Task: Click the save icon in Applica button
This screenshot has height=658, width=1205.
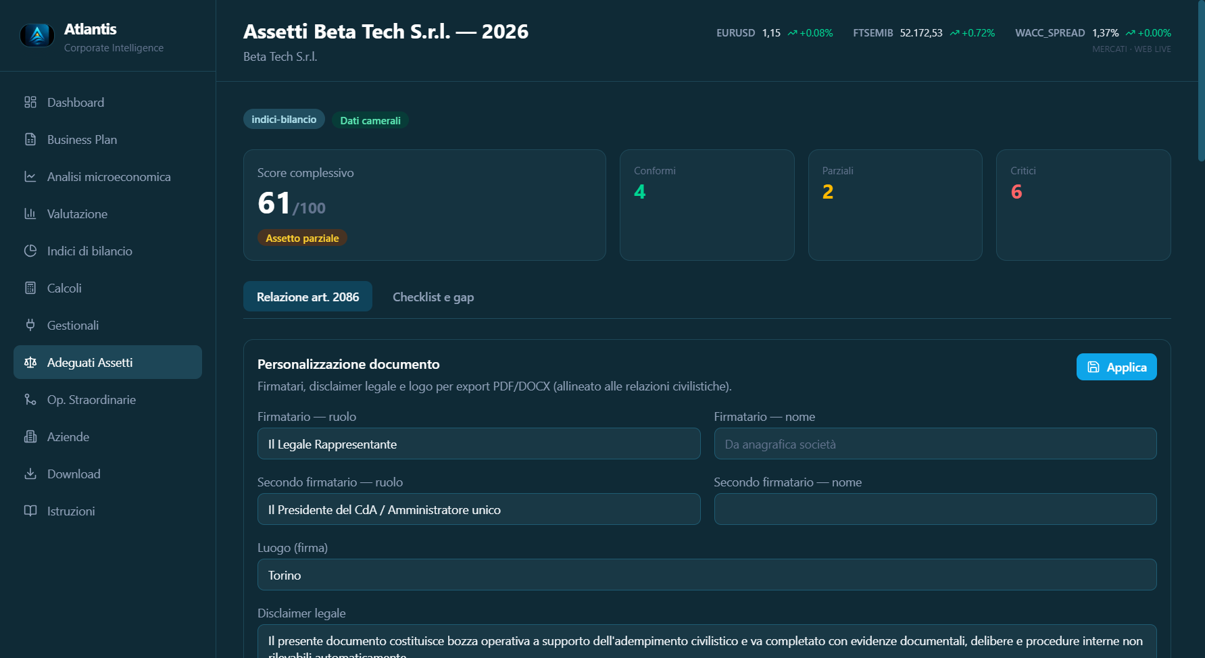Action: click(x=1093, y=367)
